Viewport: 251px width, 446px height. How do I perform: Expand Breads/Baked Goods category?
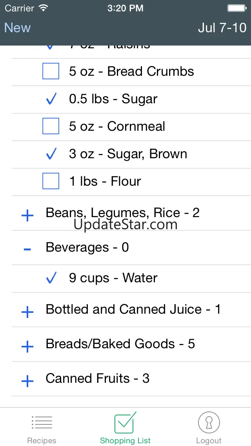[27, 346]
